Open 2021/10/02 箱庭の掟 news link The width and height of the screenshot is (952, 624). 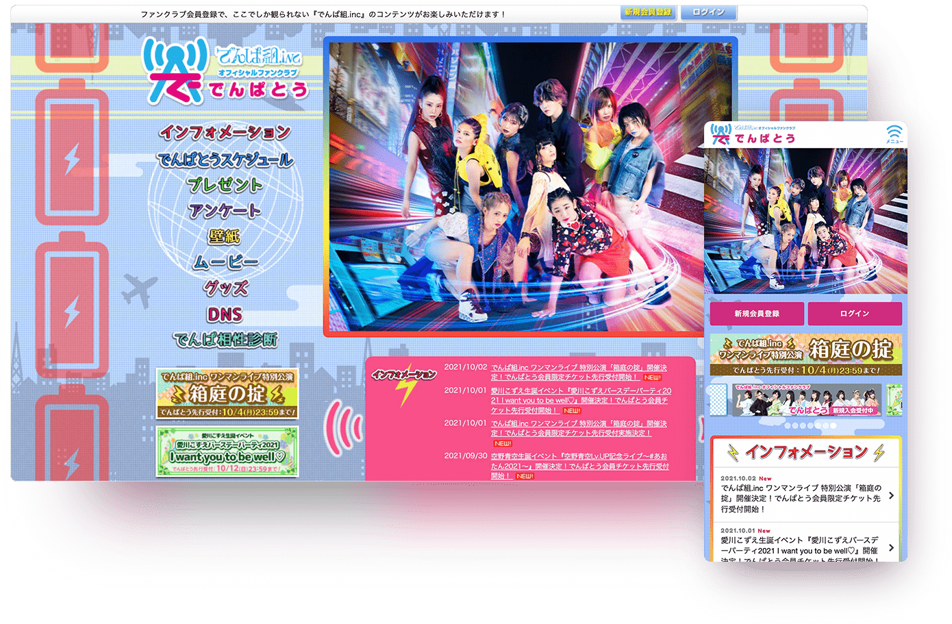click(579, 372)
